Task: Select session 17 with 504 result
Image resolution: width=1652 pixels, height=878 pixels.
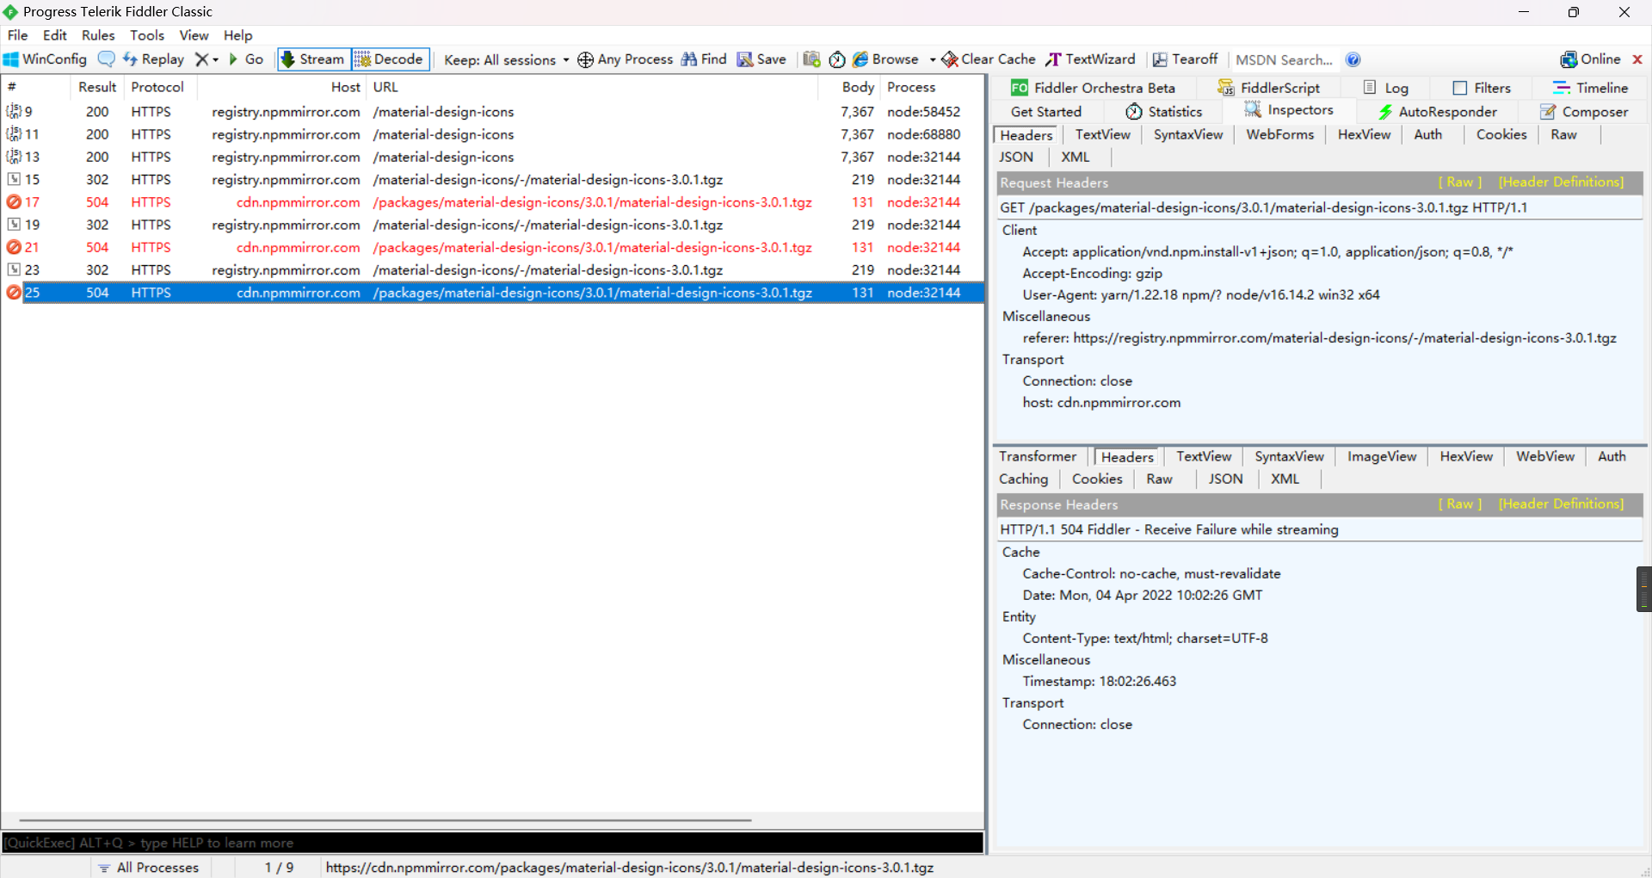Action: 493,202
